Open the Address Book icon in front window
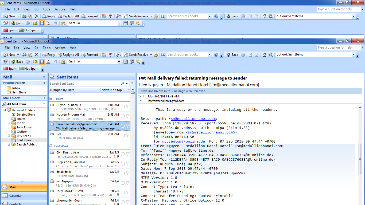The height and width of the screenshot is (205, 365). pyautogui.click(x=164, y=54)
